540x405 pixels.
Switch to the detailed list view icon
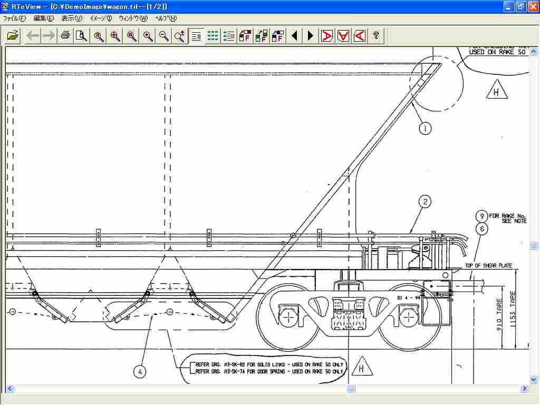(x=229, y=35)
